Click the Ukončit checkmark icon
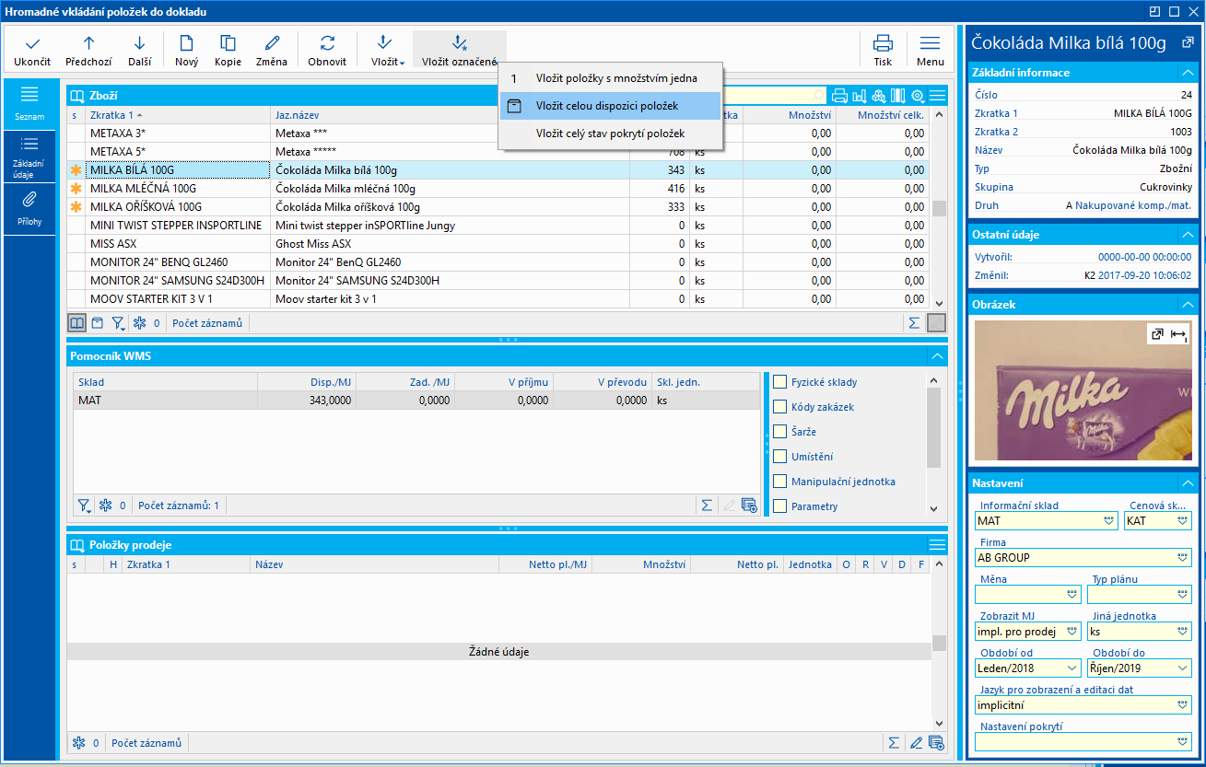Image resolution: width=1206 pixels, height=767 pixels. coord(32,43)
